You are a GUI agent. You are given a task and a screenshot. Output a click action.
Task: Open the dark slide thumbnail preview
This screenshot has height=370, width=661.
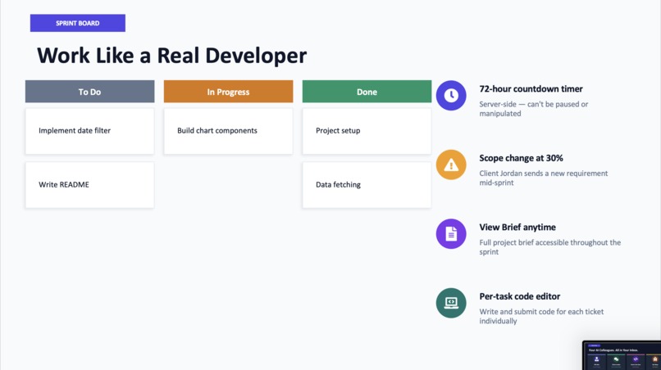click(x=622, y=356)
